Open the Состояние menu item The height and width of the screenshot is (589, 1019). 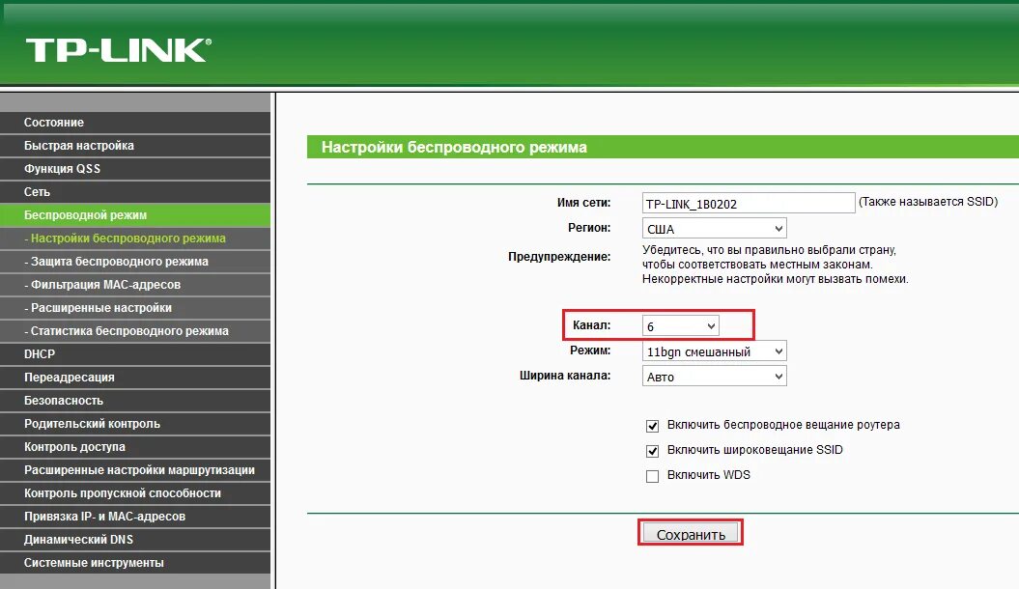(x=135, y=122)
